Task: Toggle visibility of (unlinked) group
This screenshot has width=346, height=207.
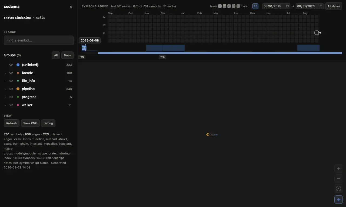Action: tap(11, 65)
